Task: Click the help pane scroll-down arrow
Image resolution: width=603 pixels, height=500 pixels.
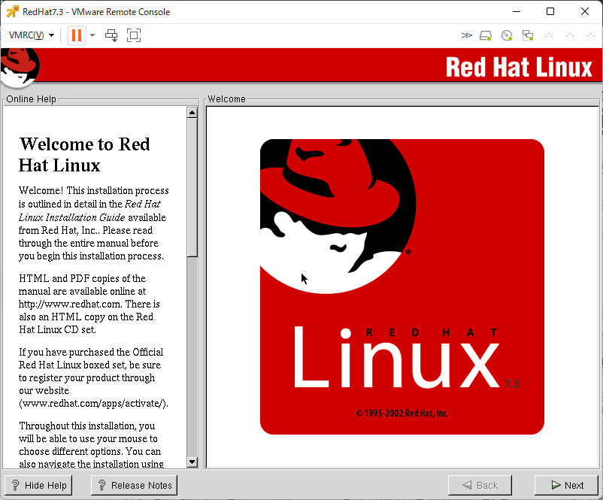Action: coord(192,462)
